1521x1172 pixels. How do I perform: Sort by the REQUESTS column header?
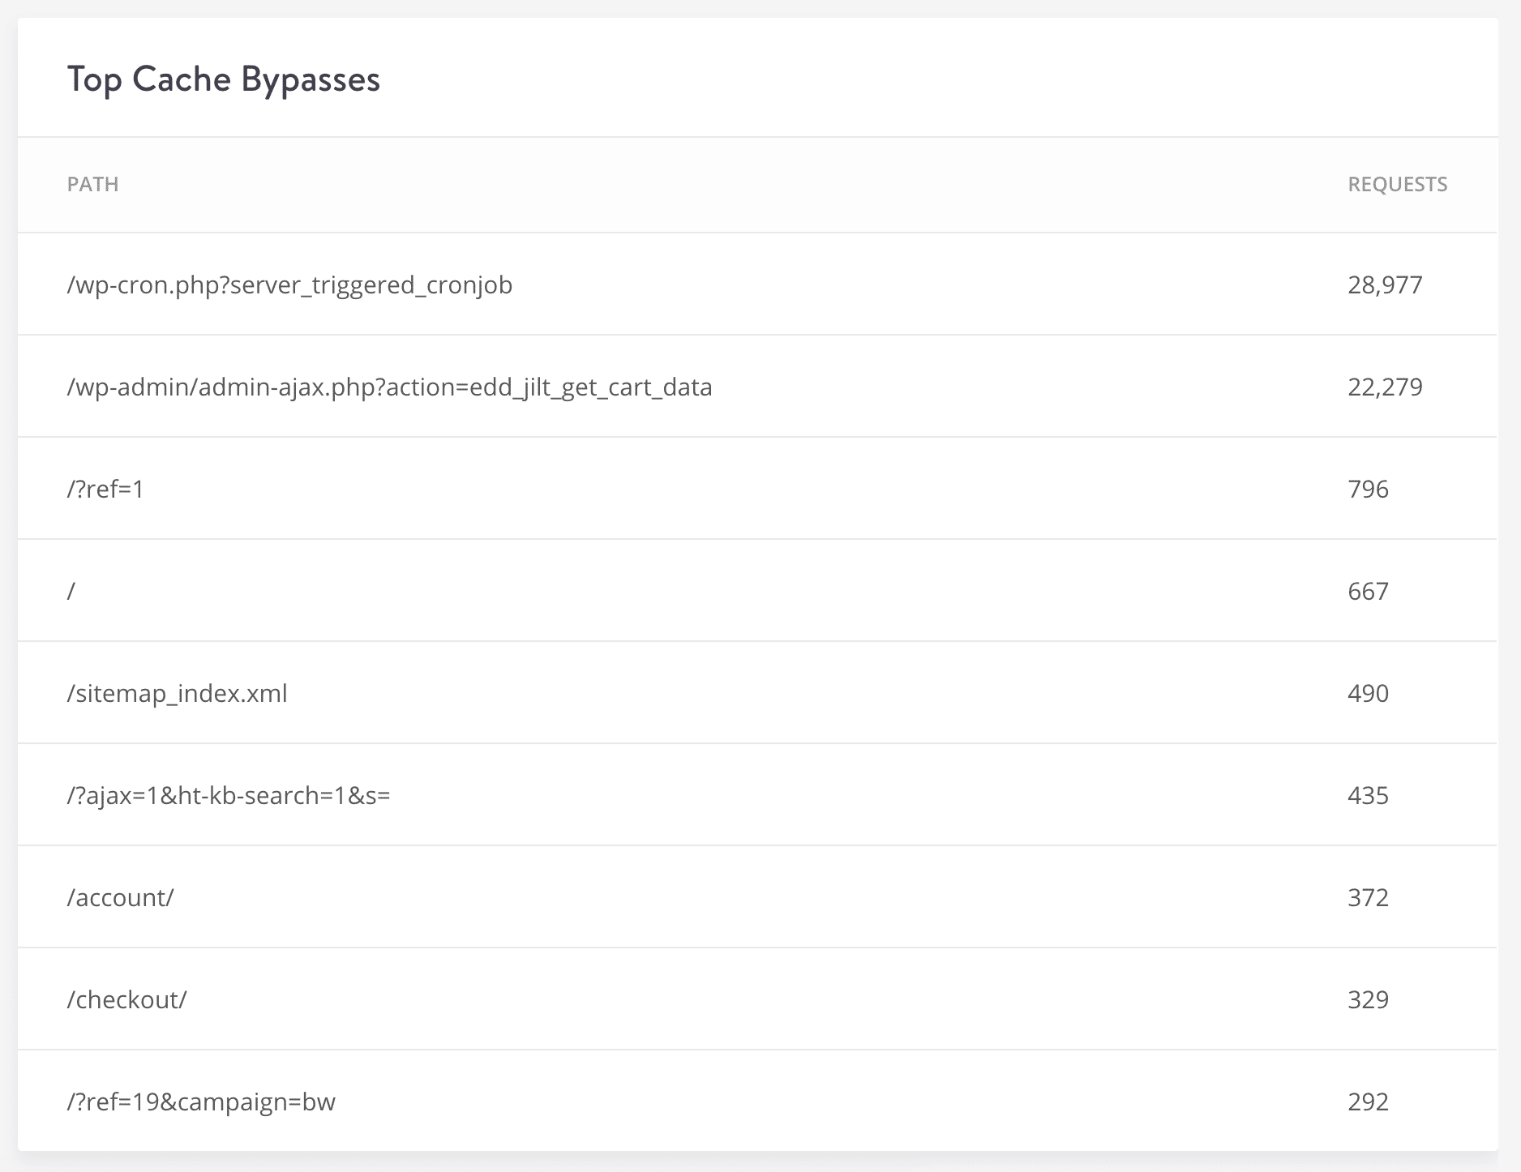1396,184
